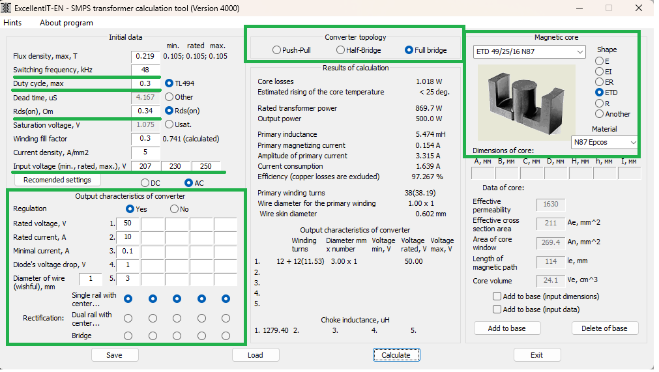The width and height of the screenshot is (659, 372).
Task: Select ETD core shape
Action: coord(606,93)
